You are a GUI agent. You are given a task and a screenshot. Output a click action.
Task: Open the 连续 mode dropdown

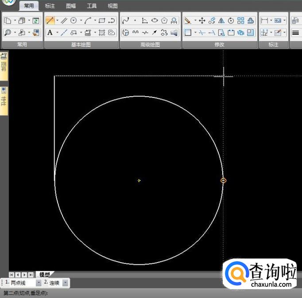coord(66,283)
